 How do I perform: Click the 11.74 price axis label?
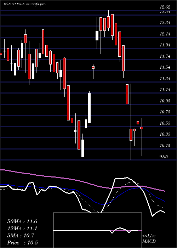tap(165, 56)
